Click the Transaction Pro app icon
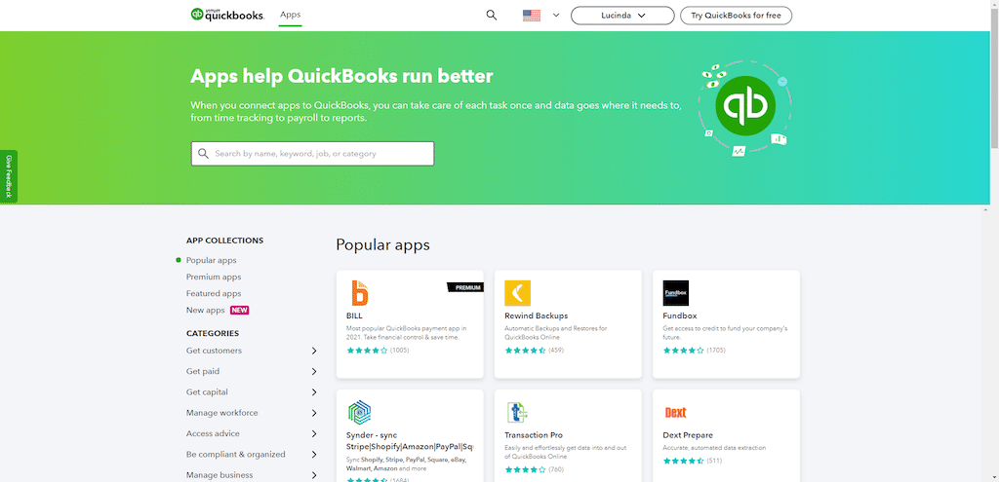The image size is (999, 482). (517, 412)
